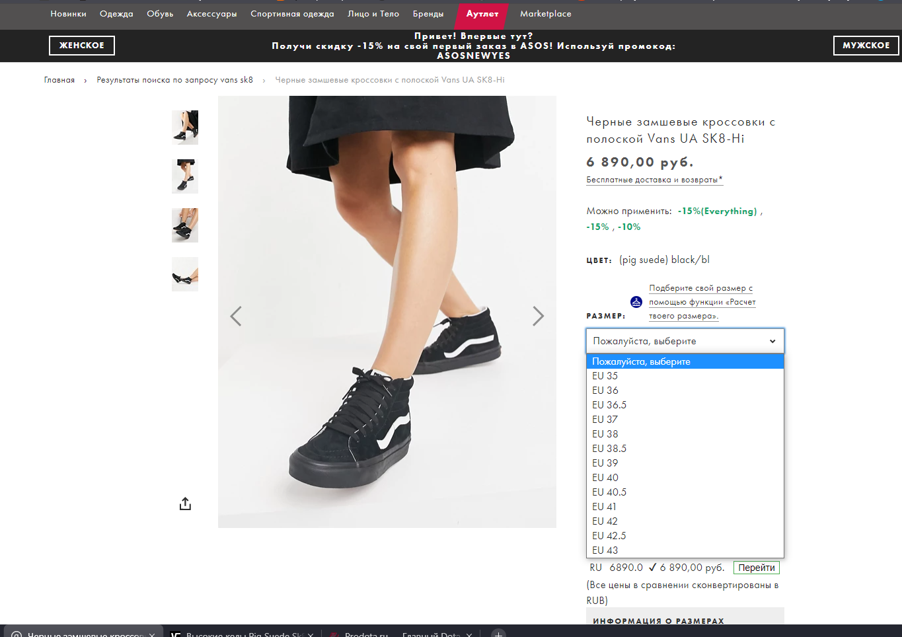902x637 pixels.
Task: Switch to the МУЖСКОЕ section
Action: 866,46
